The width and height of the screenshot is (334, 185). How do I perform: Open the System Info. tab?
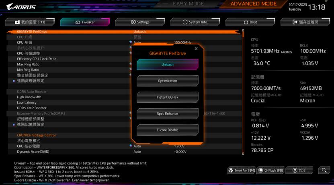point(195,22)
